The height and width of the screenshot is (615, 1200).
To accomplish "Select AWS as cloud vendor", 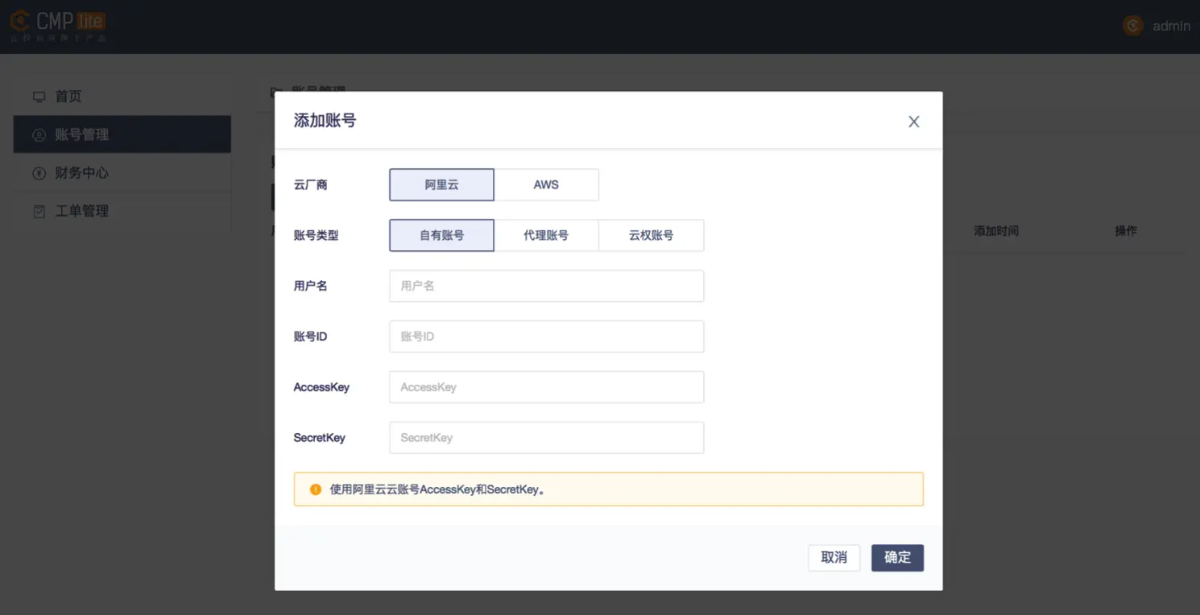I will tap(546, 184).
